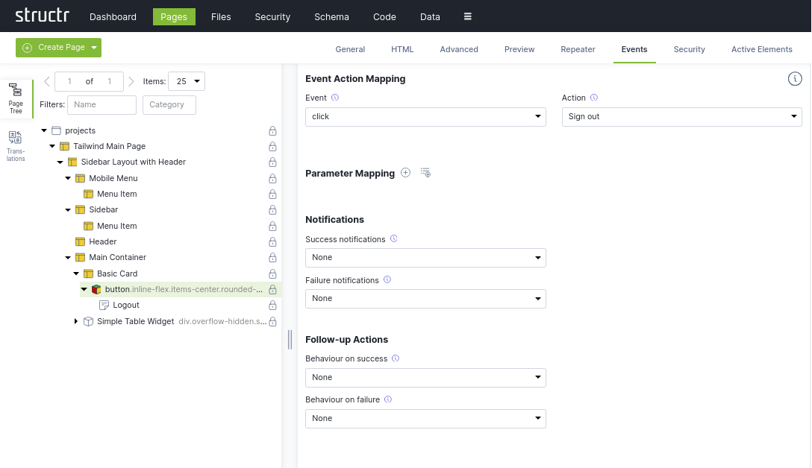Open the Action dropdown showing Sign out
812x468 pixels.
[x=681, y=117]
